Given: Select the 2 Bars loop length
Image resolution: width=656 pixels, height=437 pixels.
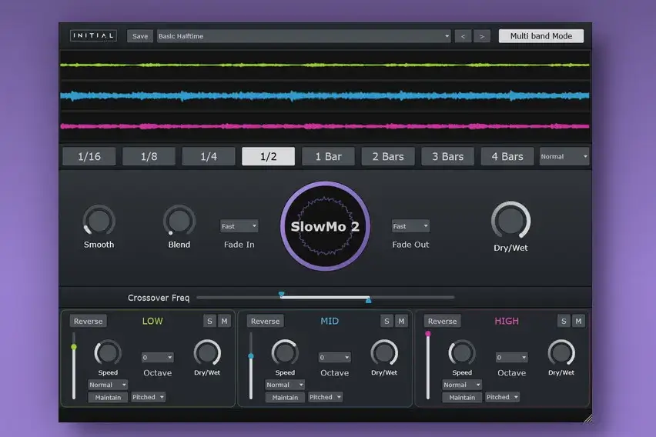Looking at the screenshot, I should [x=388, y=156].
